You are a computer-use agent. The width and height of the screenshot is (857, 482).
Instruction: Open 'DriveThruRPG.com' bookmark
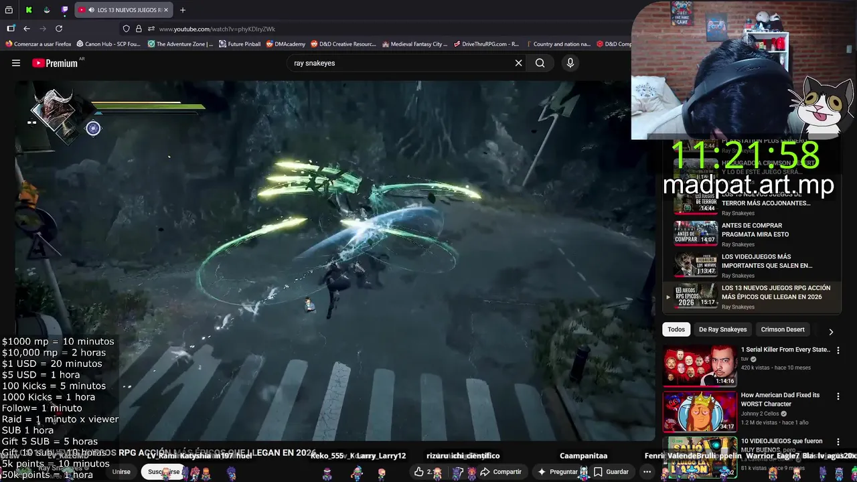[486, 44]
